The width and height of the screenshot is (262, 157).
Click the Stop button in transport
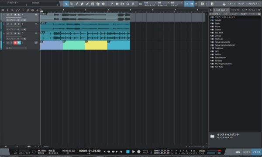(128, 151)
